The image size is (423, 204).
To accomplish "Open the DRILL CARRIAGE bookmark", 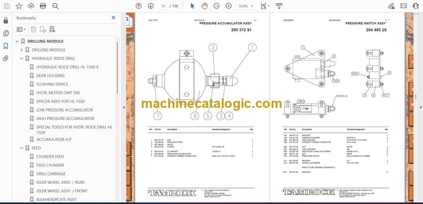I will [51, 174].
